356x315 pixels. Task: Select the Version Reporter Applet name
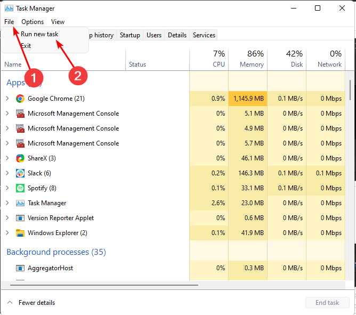pos(61,218)
